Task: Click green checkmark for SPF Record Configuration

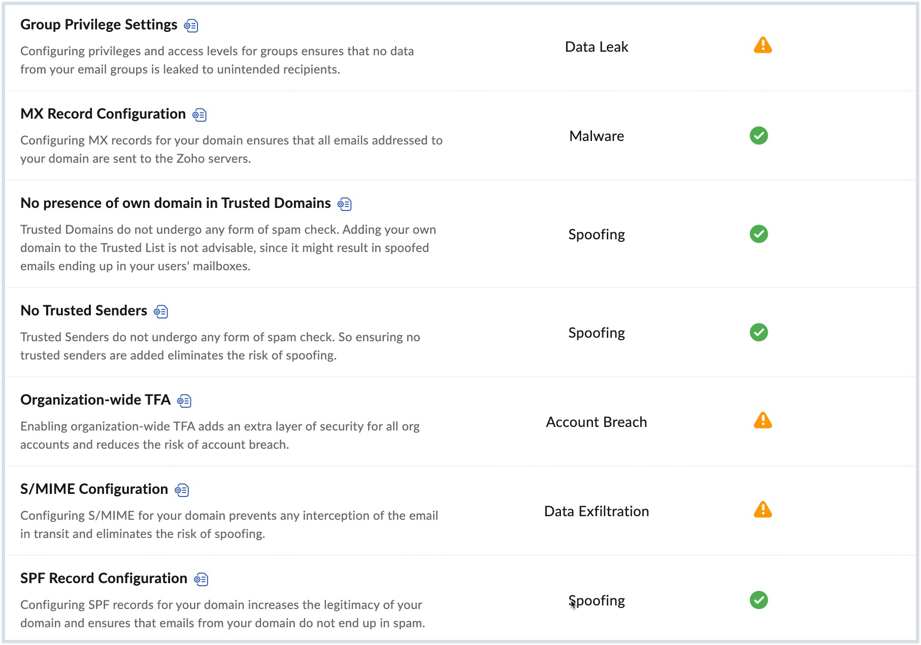Action: pos(759,600)
